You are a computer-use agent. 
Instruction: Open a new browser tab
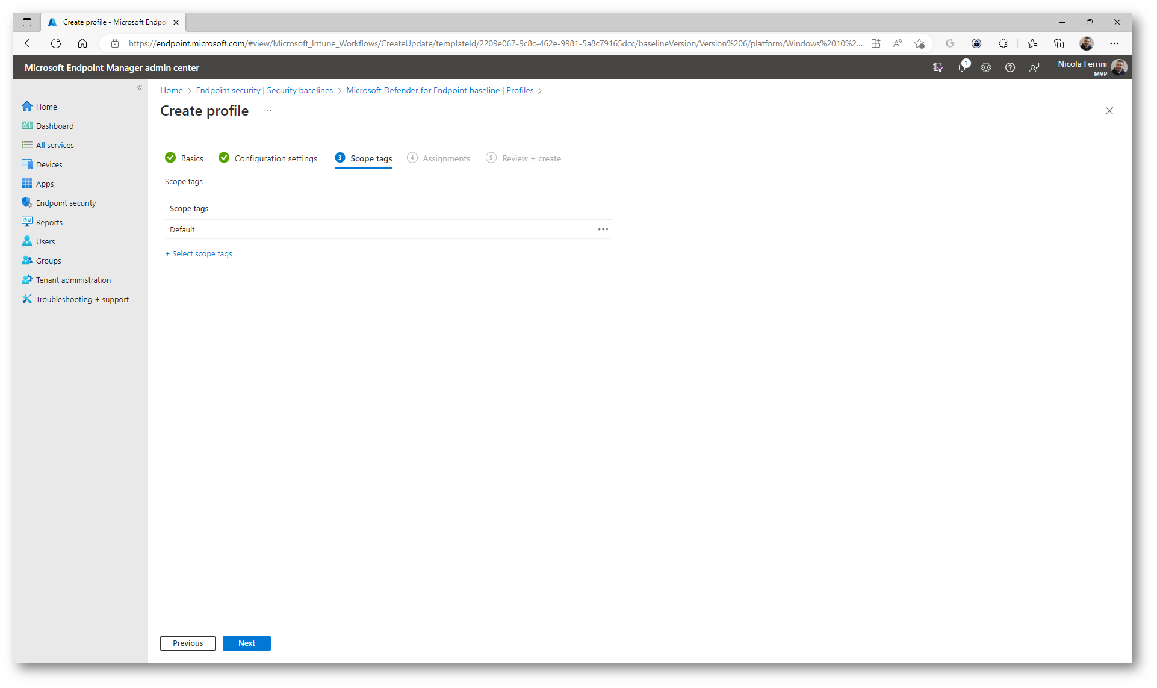tap(196, 22)
